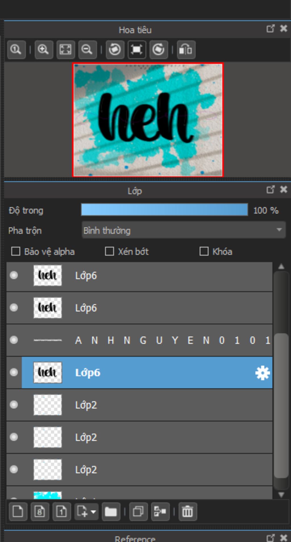Flip the canvas view horizontally

[x=186, y=50]
